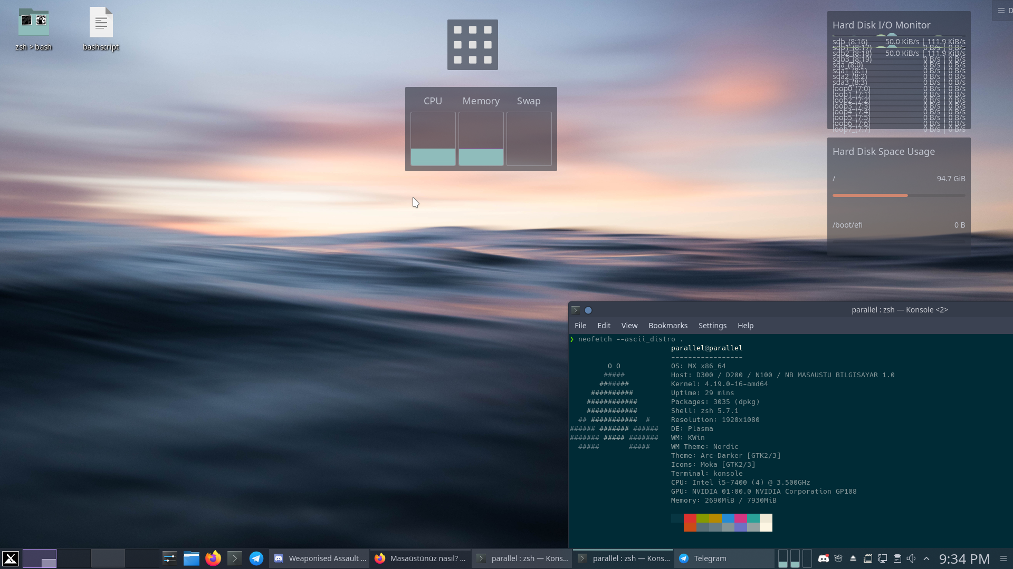
Task: Click the 'Hard Disk I/O Monitor' widget title
Action: point(881,25)
